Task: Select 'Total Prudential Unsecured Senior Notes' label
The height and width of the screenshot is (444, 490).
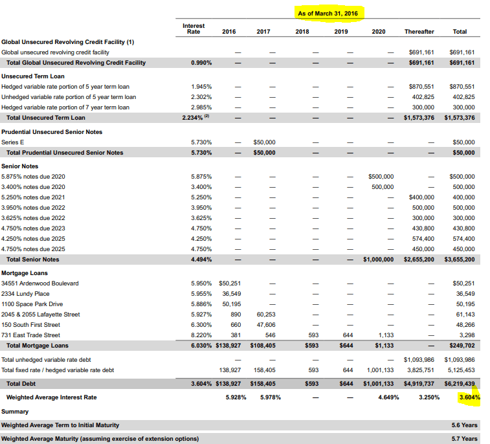Action: pyautogui.click(x=65, y=153)
